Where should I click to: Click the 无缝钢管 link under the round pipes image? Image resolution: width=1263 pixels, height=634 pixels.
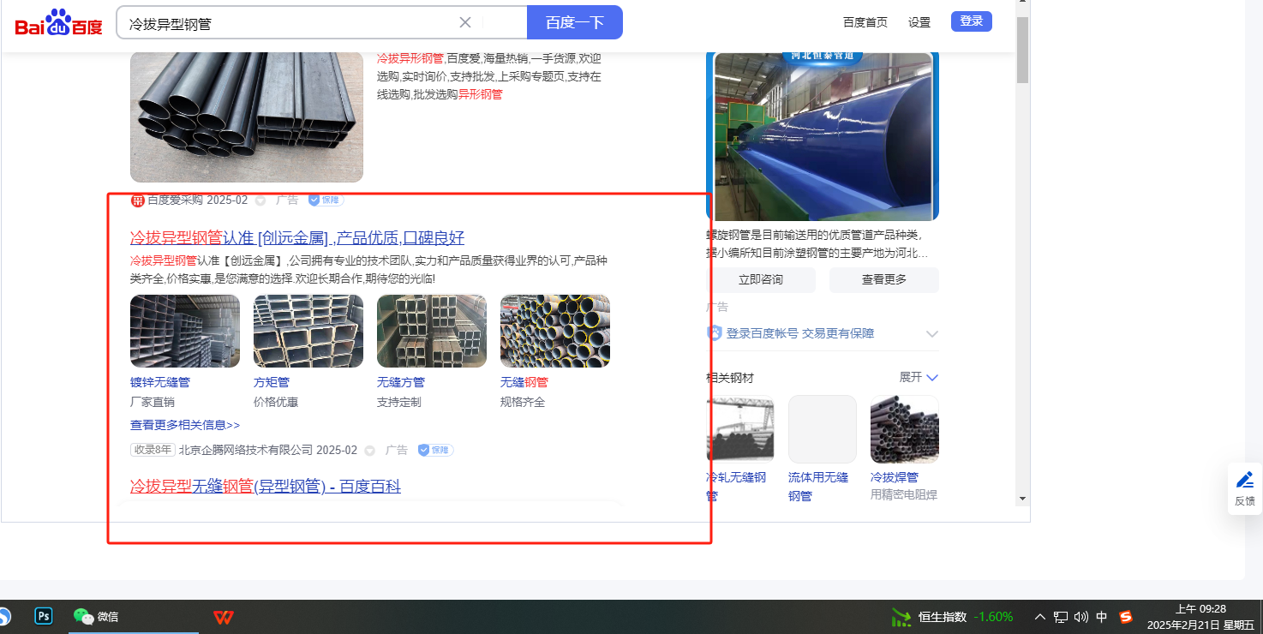pos(524,382)
